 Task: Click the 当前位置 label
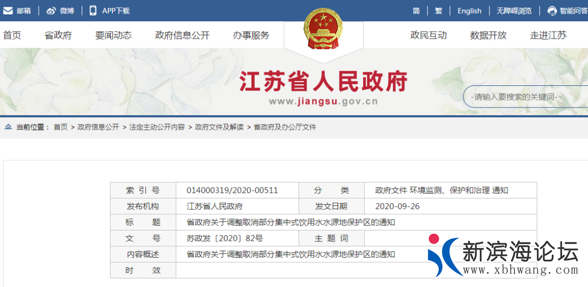coord(32,127)
